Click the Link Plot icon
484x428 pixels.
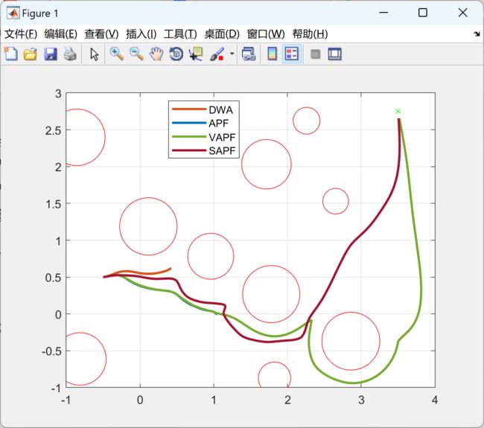coord(249,54)
